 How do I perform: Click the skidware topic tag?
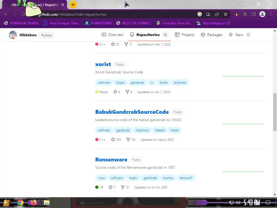[180, 83]
